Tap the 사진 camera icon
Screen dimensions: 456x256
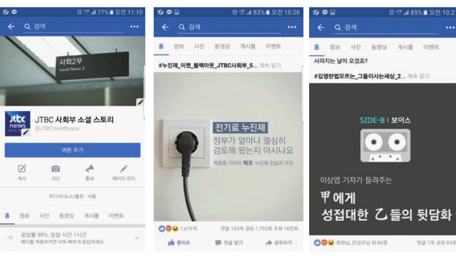pos(56,172)
